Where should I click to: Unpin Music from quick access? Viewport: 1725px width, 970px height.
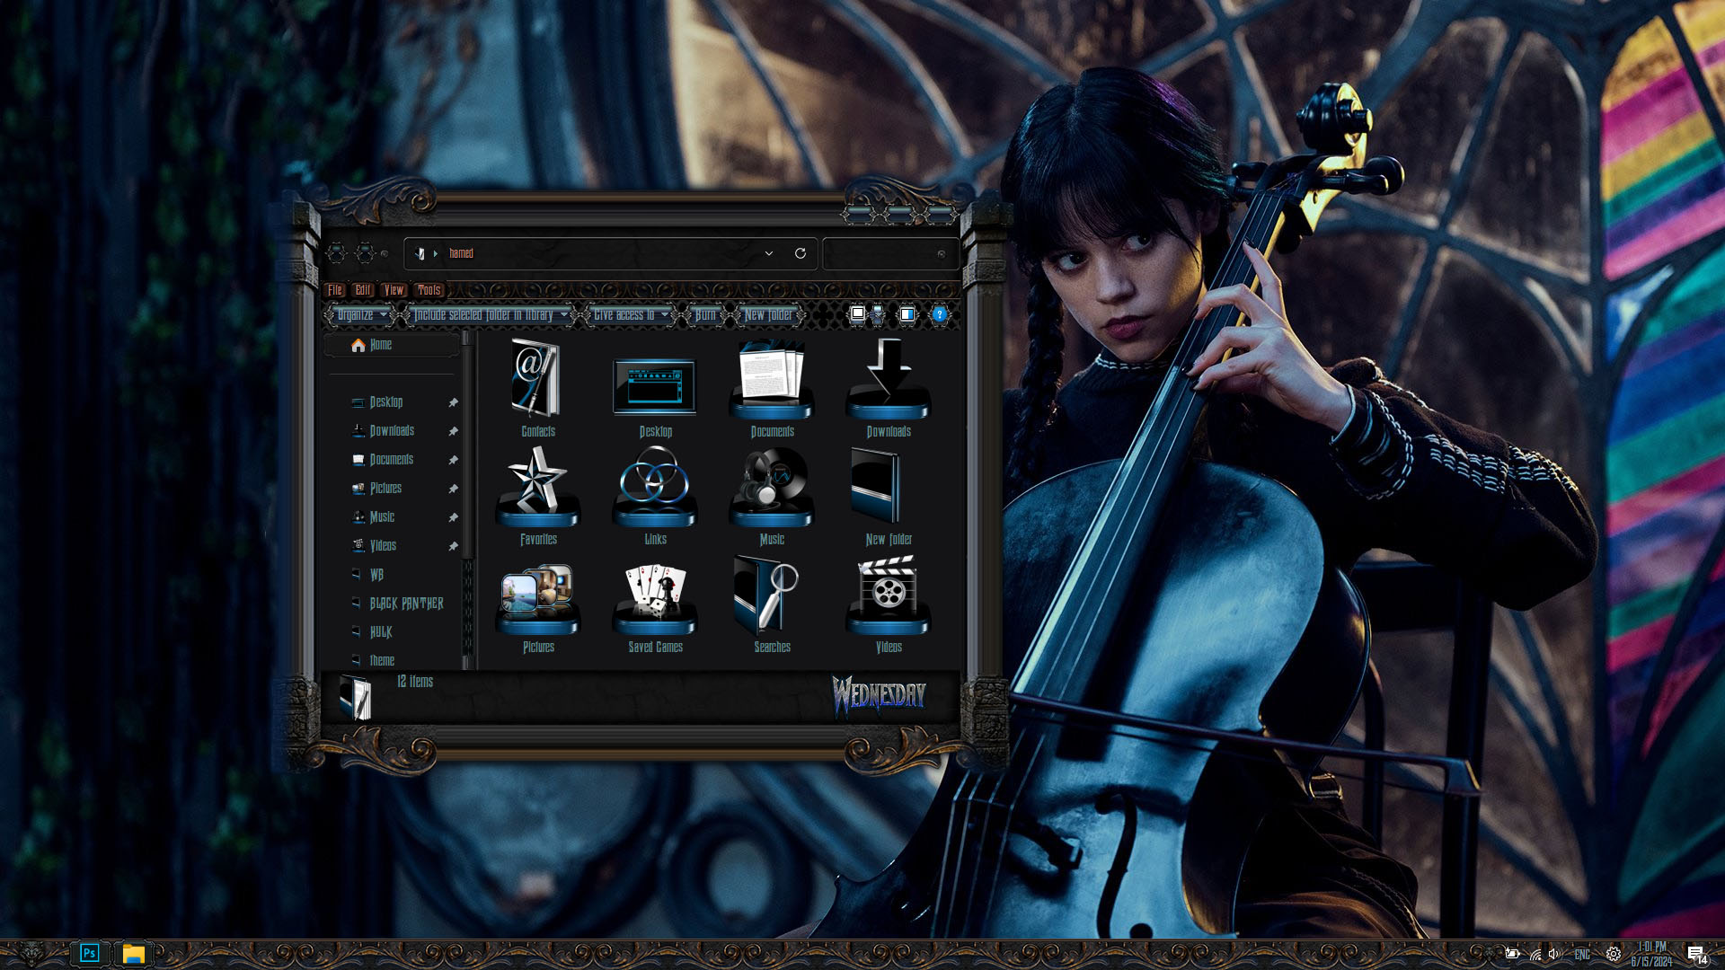click(453, 517)
